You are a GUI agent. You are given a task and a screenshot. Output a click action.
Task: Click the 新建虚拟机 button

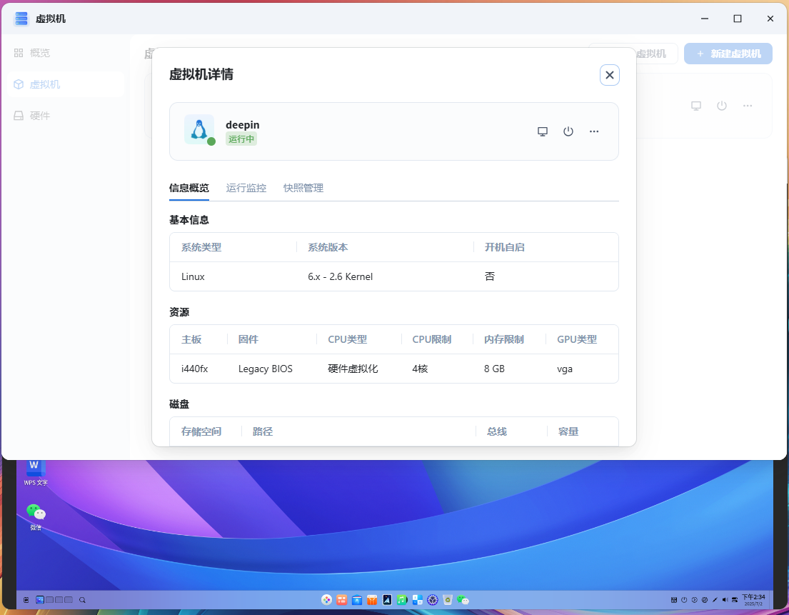tap(728, 54)
